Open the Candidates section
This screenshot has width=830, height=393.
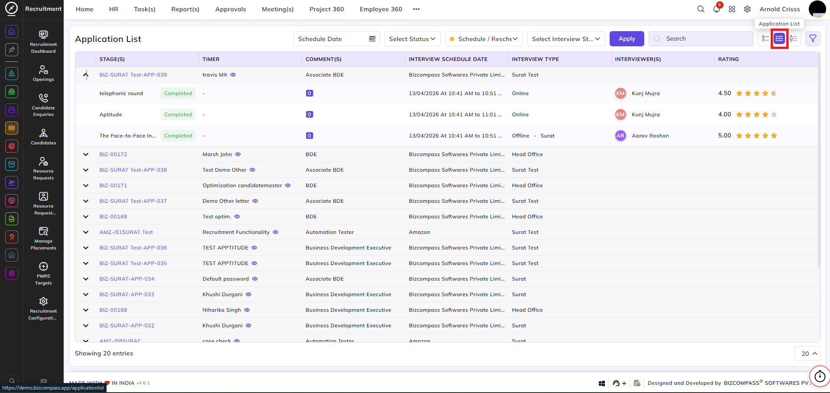(43, 137)
